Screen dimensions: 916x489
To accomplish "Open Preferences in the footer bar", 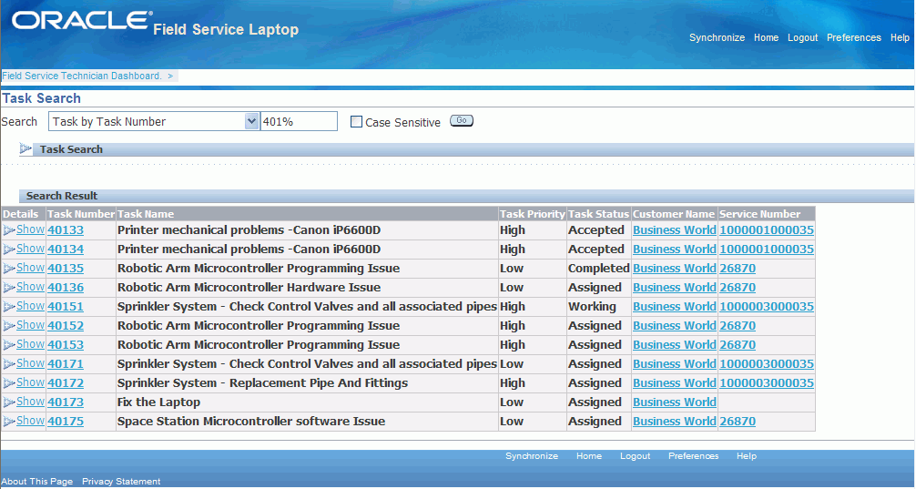I will 694,455.
